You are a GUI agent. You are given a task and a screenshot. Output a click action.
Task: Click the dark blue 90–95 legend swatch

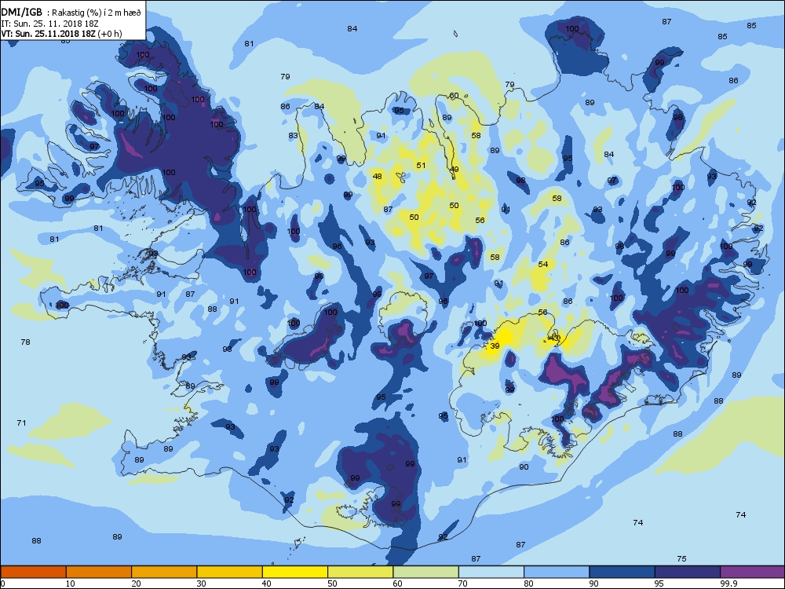click(x=623, y=572)
